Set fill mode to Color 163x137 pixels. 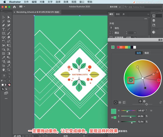click(3, 85)
